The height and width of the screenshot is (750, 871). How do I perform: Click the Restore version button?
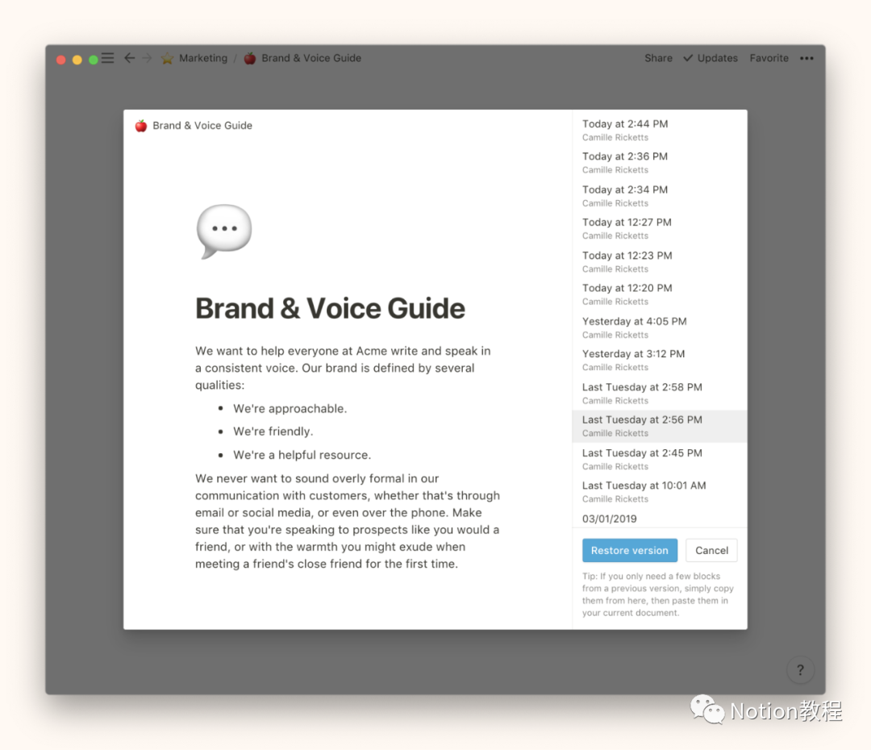(x=629, y=551)
